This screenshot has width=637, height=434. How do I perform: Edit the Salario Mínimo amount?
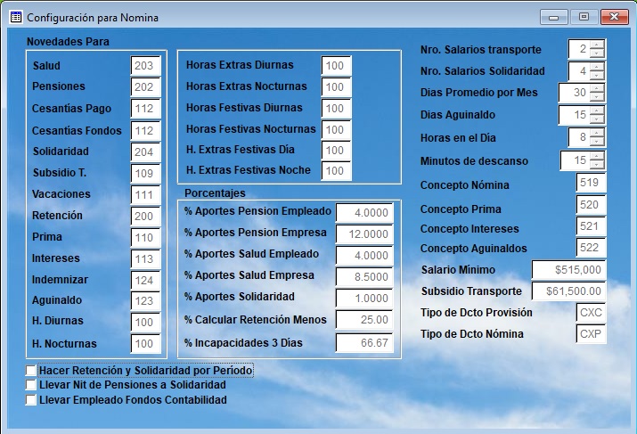click(x=568, y=270)
